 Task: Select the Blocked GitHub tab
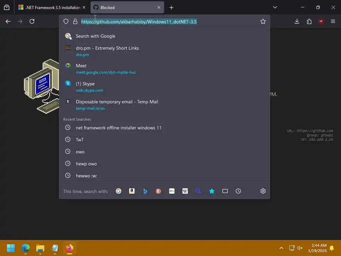pos(127,7)
